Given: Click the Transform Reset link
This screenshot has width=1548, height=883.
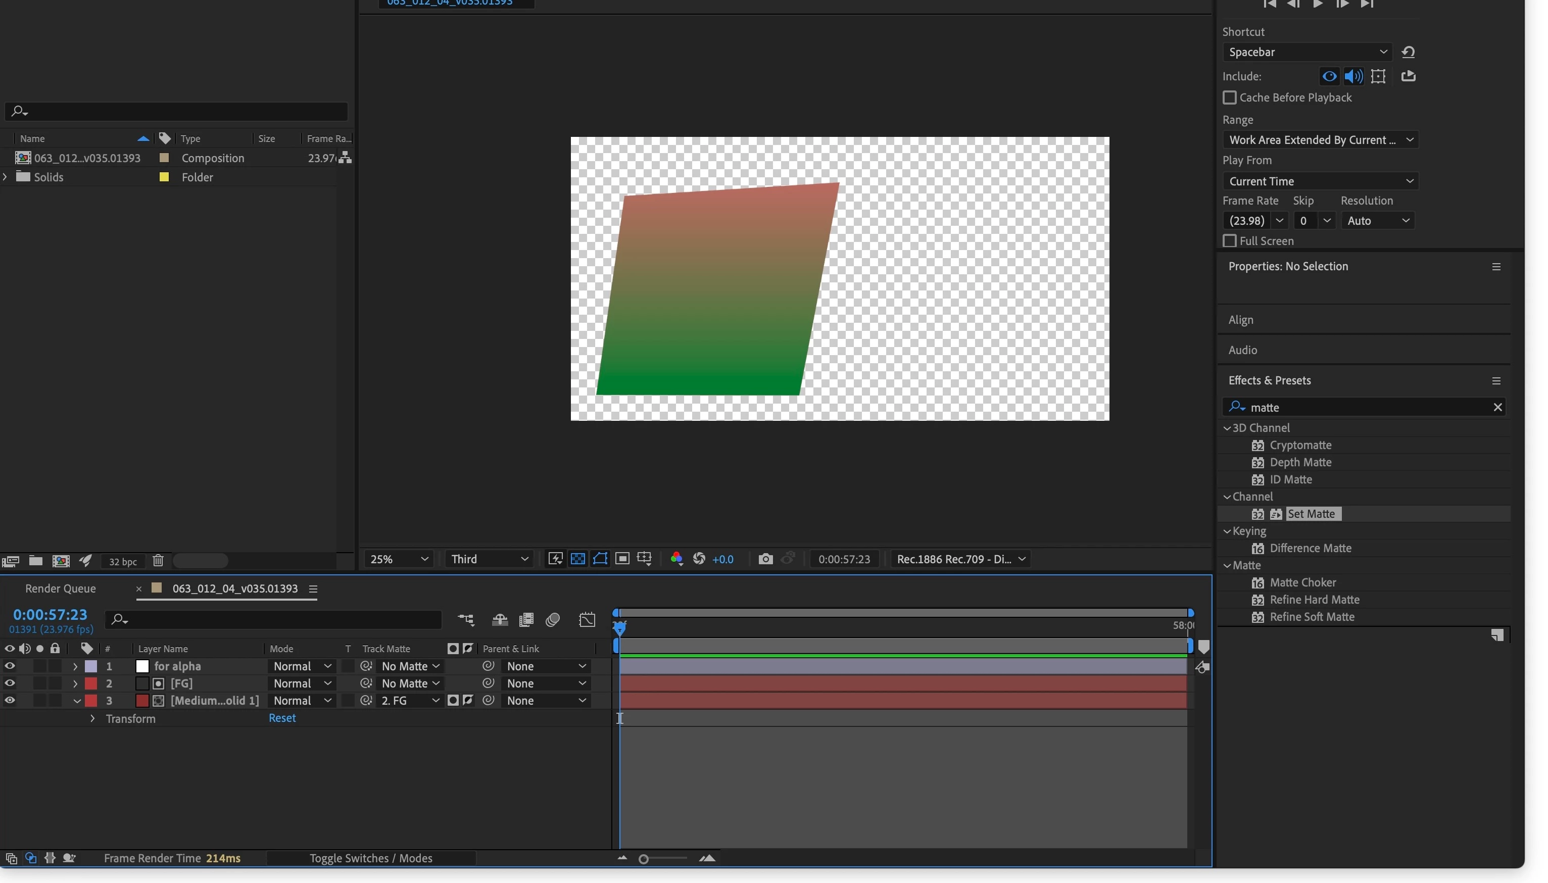Looking at the screenshot, I should [x=282, y=718].
